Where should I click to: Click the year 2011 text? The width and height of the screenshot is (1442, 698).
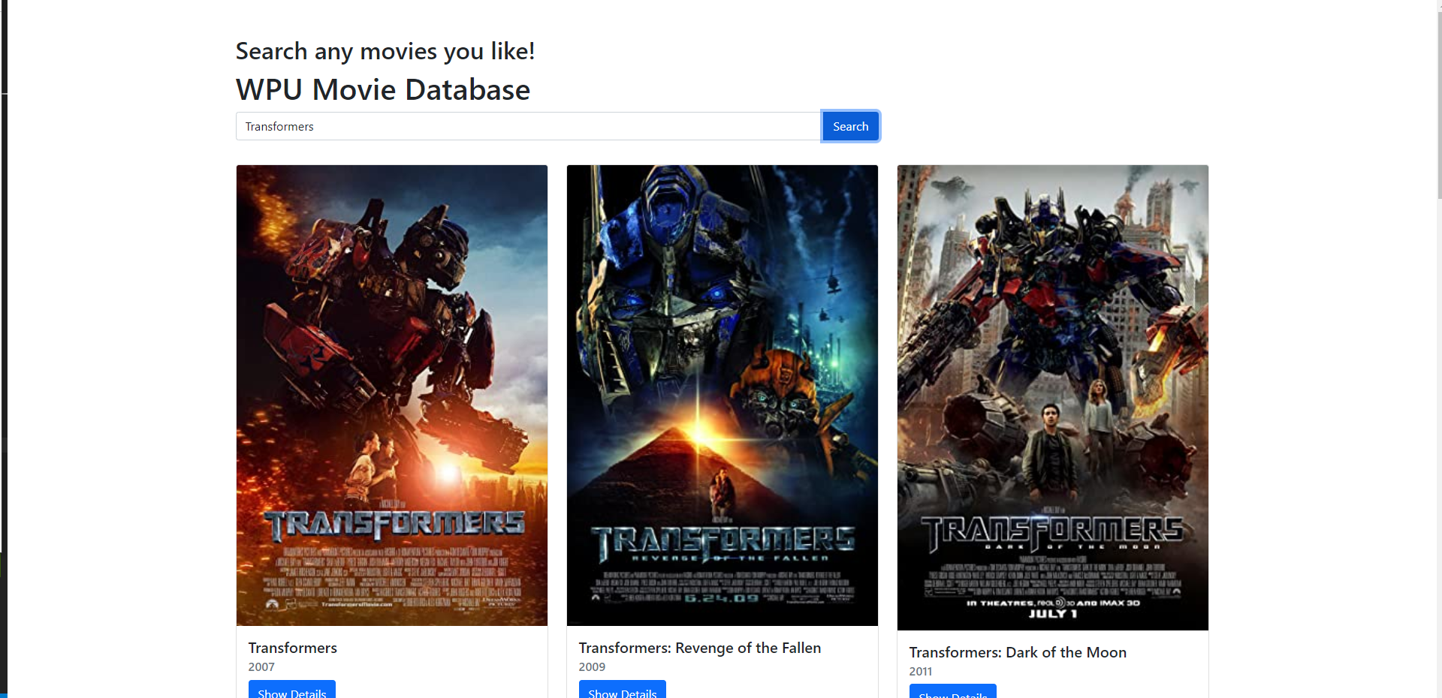(921, 671)
